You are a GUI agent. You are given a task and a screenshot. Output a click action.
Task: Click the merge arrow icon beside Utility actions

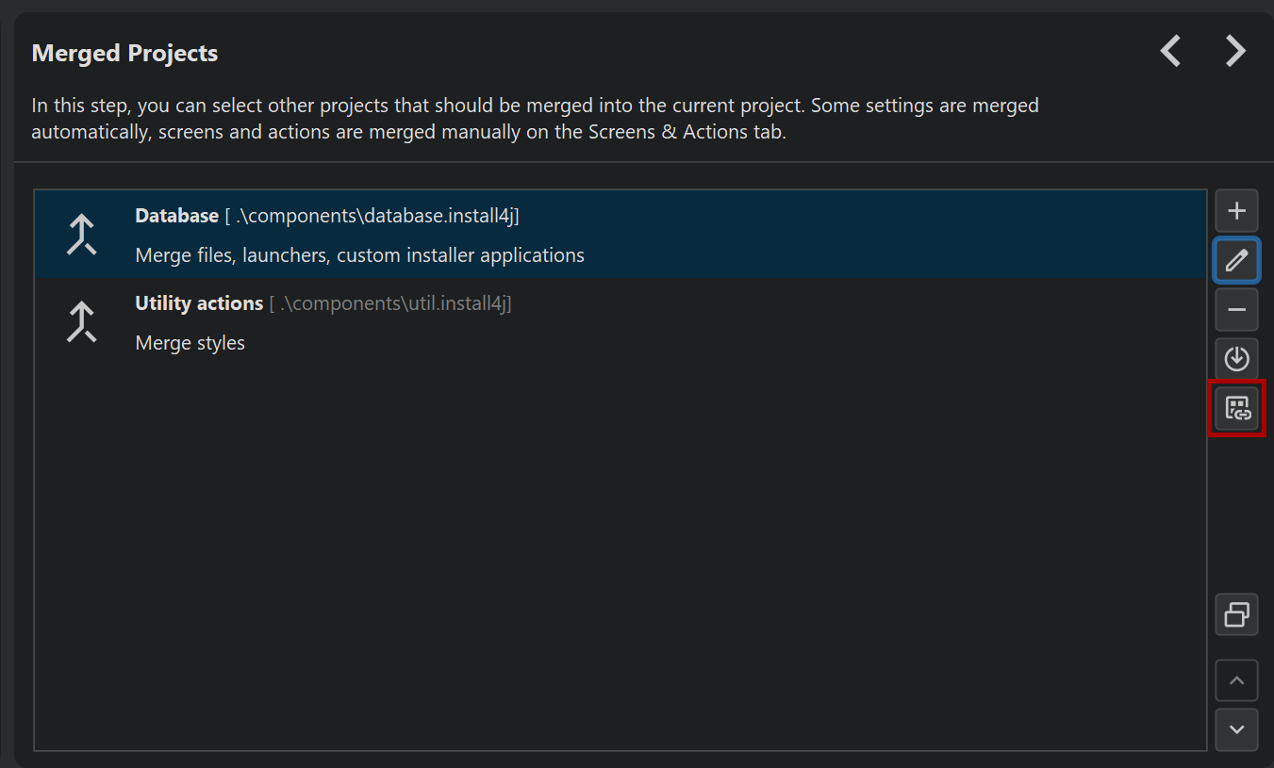pyautogui.click(x=82, y=322)
